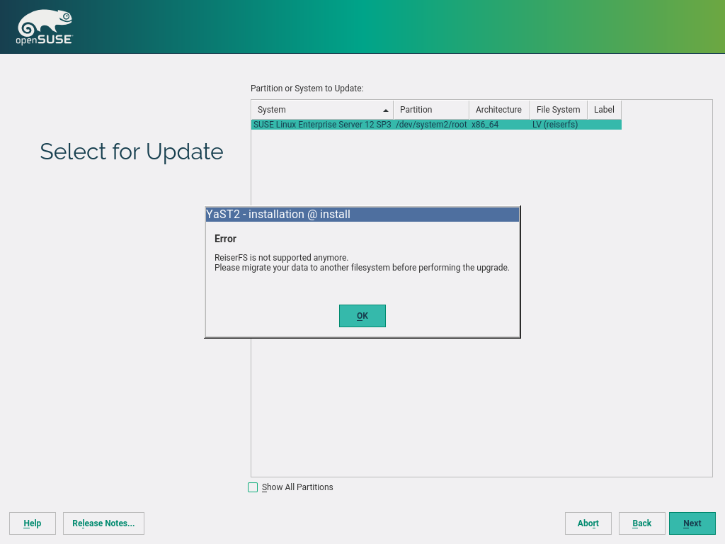Open the Help button
Viewport: 725px width, 544px height.
coord(33,523)
